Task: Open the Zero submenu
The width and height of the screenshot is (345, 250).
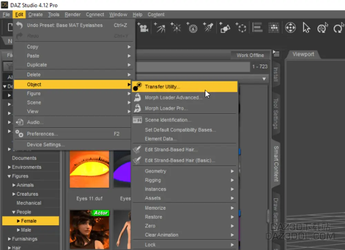Action: tap(185, 226)
